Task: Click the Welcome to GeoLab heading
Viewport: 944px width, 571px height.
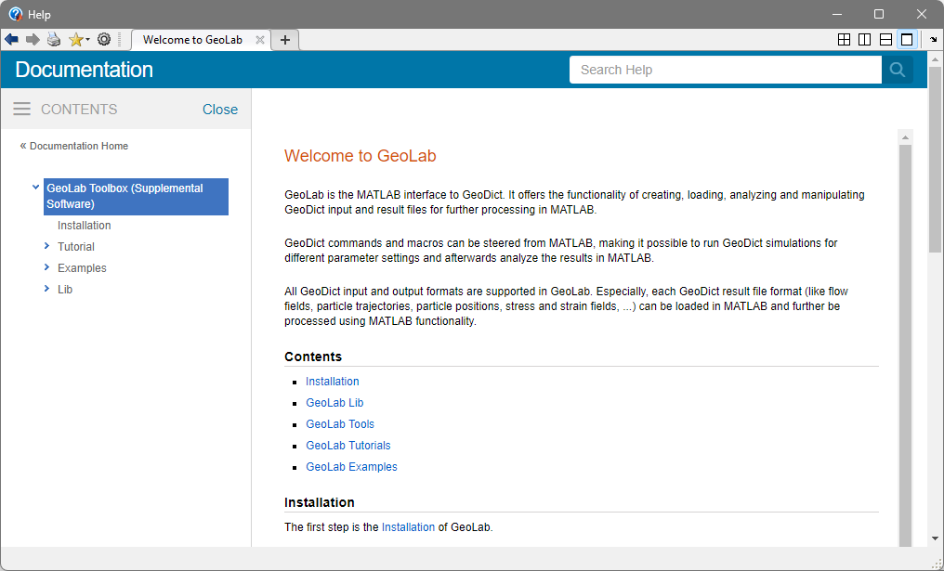Action: click(360, 156)
